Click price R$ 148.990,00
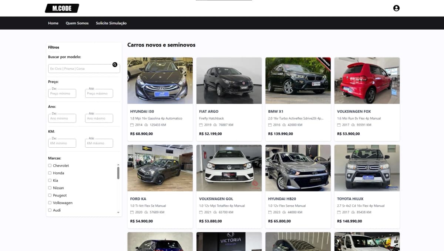The image size is (444, 251). pyautogui.click(x=349, y=221)
